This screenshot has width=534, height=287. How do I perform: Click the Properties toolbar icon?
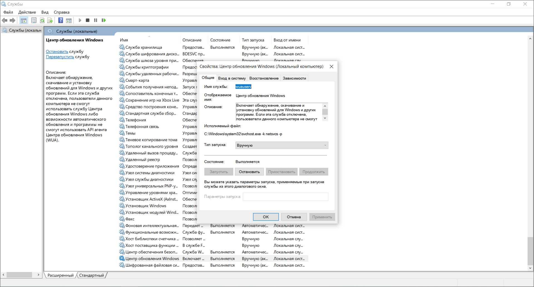pyautogui.click(x=34, y=20)
